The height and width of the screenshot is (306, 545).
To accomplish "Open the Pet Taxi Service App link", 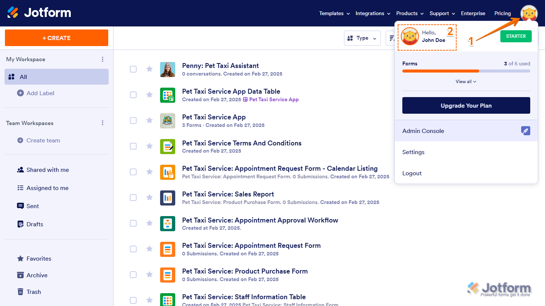I will (273, 100).
